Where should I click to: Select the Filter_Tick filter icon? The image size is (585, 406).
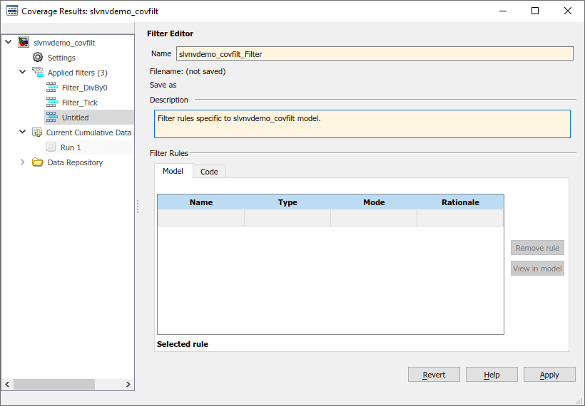[x=51, y=103]
